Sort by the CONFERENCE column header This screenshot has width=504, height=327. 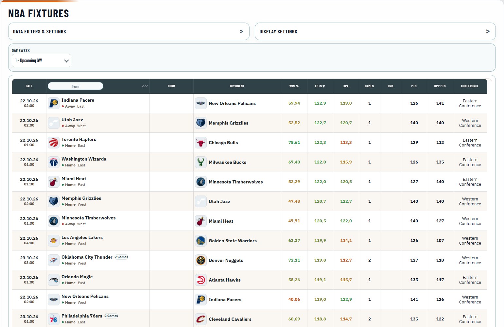[470, 86]
